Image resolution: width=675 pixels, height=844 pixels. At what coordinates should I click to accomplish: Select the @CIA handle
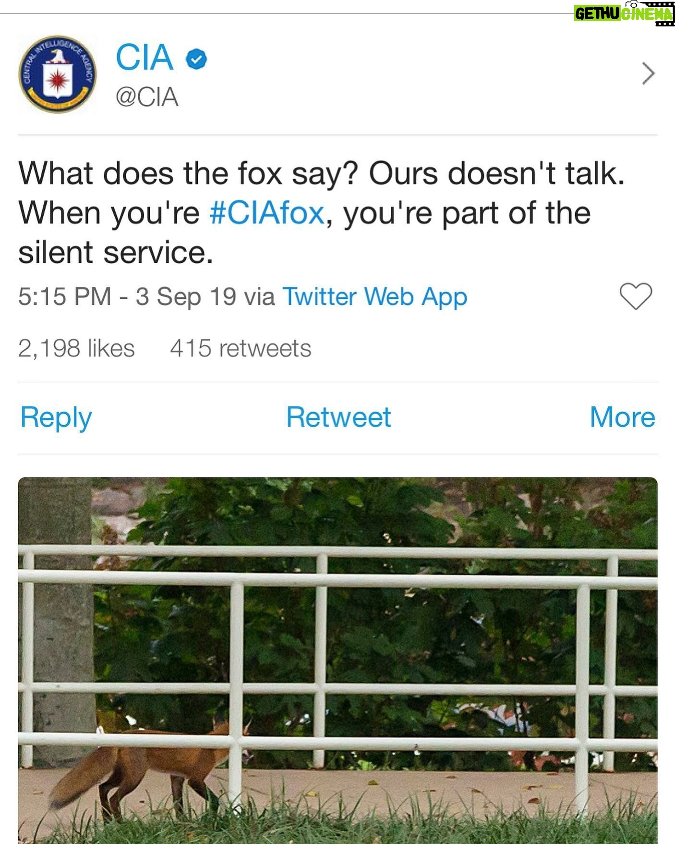click(147, 97)
